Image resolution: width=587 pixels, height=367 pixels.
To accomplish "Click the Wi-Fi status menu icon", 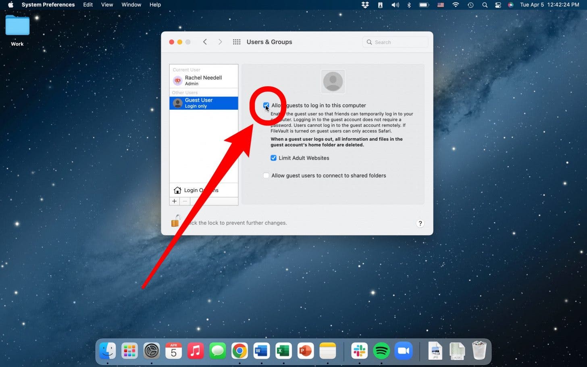I will pyautogui.click(x=455, y=5).
